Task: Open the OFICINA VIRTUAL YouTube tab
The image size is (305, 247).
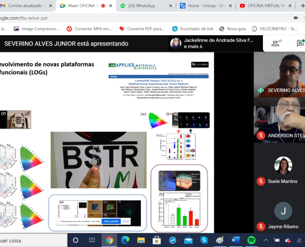Action: 266,6
